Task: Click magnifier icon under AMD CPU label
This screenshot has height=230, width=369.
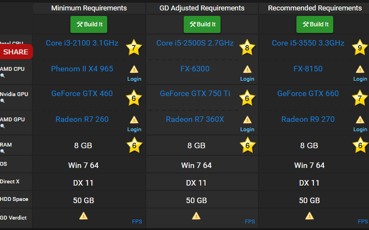Action: pyautogui.click(x=2, y=76)
